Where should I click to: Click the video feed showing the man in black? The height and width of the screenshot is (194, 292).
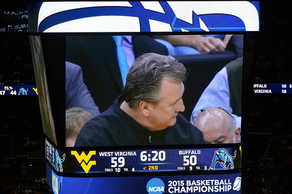(x=154, y=91)
